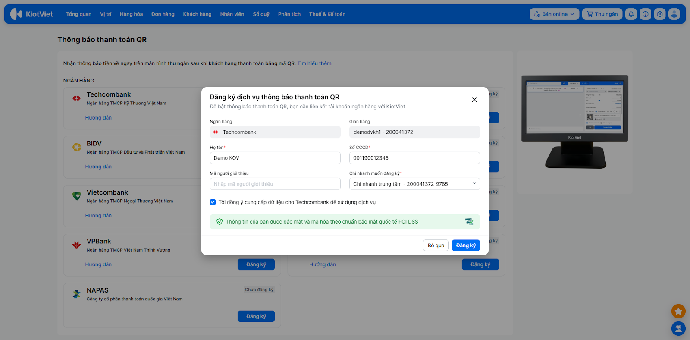Open the Hàng hóa menu
690x340 pixels.
pyautogui.click(x=131, y=14)
